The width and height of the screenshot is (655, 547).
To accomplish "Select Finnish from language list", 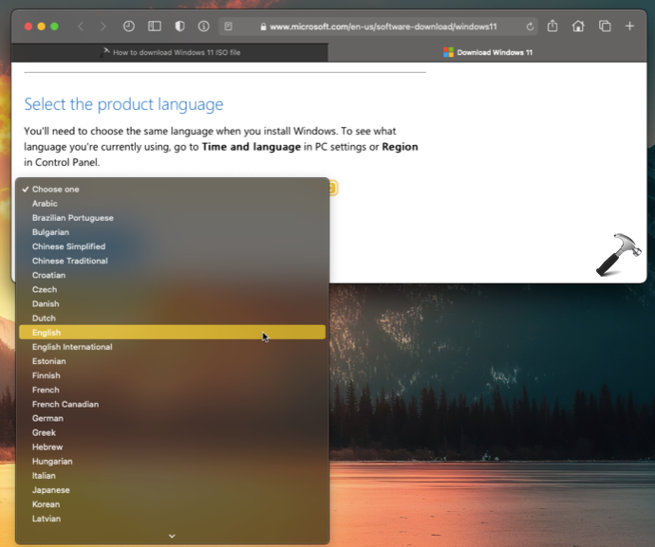I will pos(172,375).
